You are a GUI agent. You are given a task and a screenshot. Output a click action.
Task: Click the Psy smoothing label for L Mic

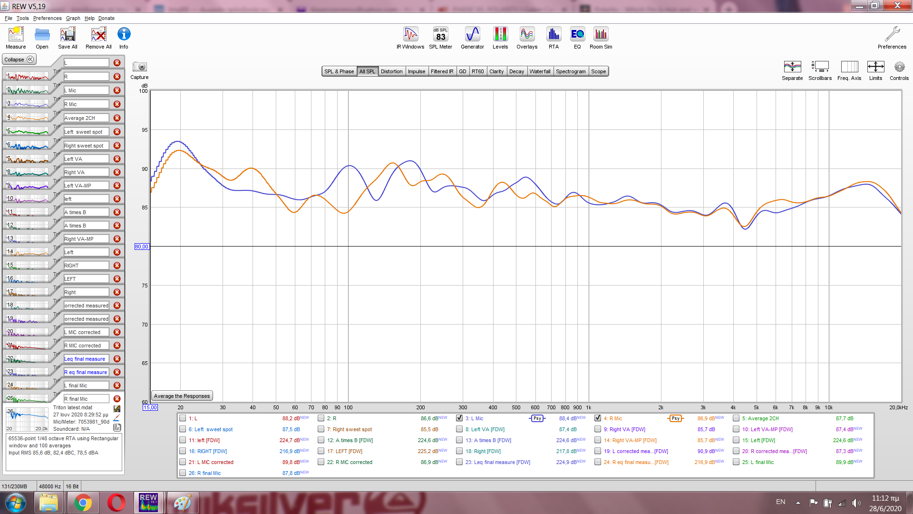tap(537, 418)
